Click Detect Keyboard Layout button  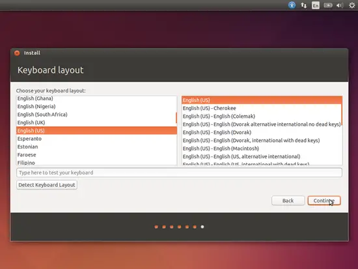coord(47,185)
